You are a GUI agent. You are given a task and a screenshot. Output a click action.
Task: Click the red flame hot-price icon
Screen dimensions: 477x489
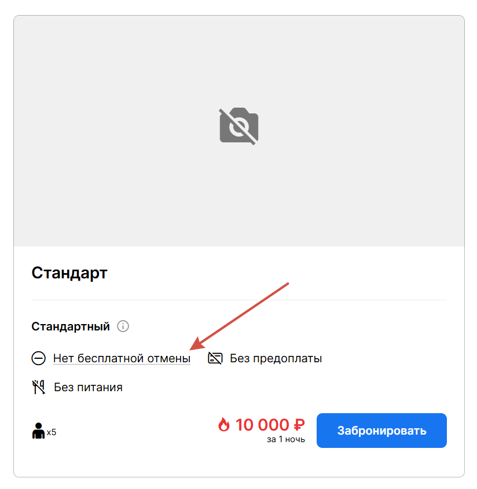pyautogui.click(x=223, y=424)
